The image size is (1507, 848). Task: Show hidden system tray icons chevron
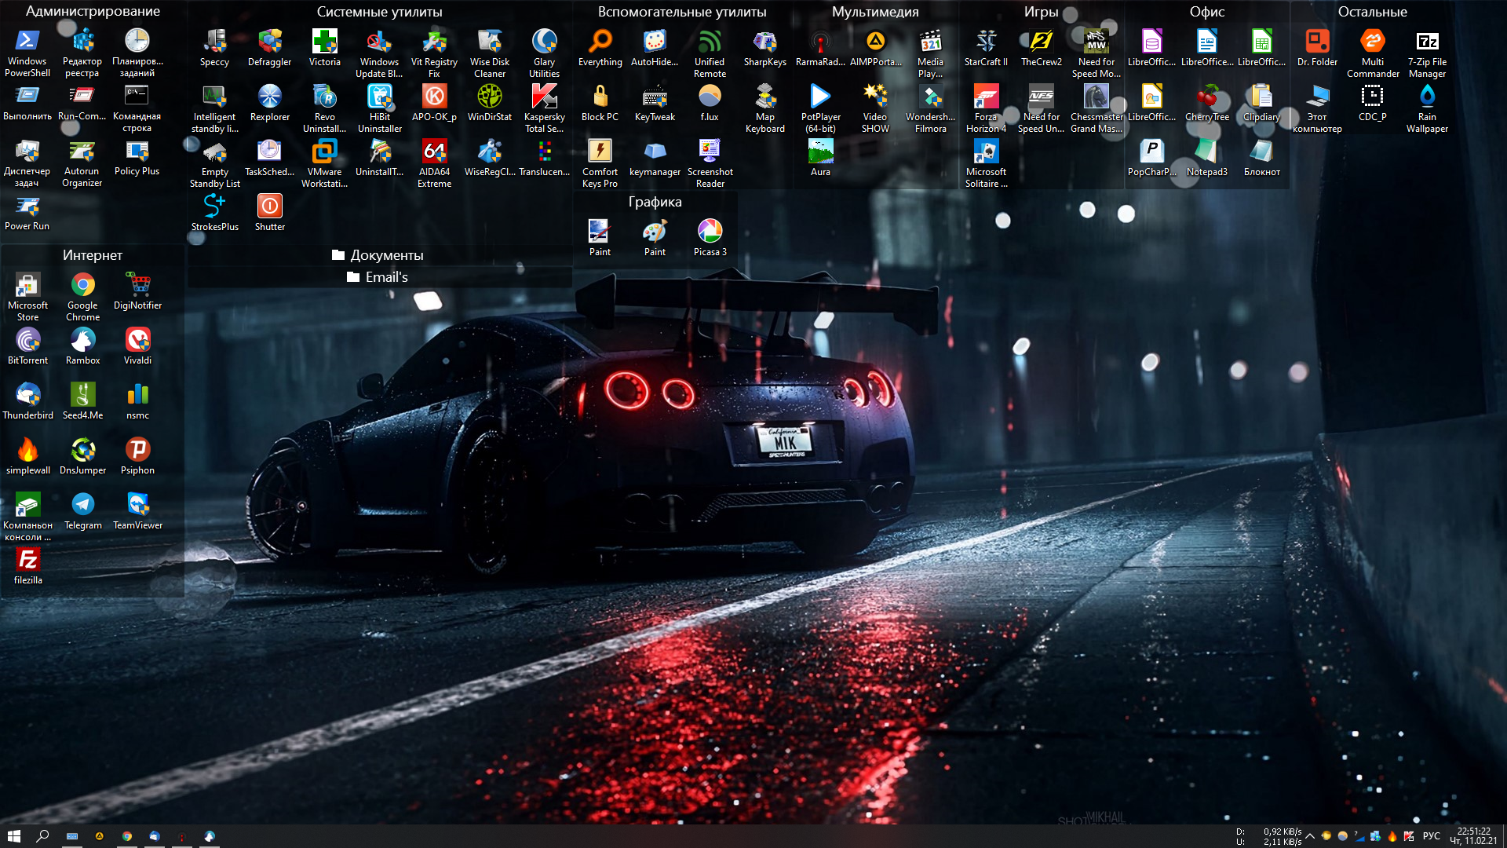click(x=1310, y=836)
